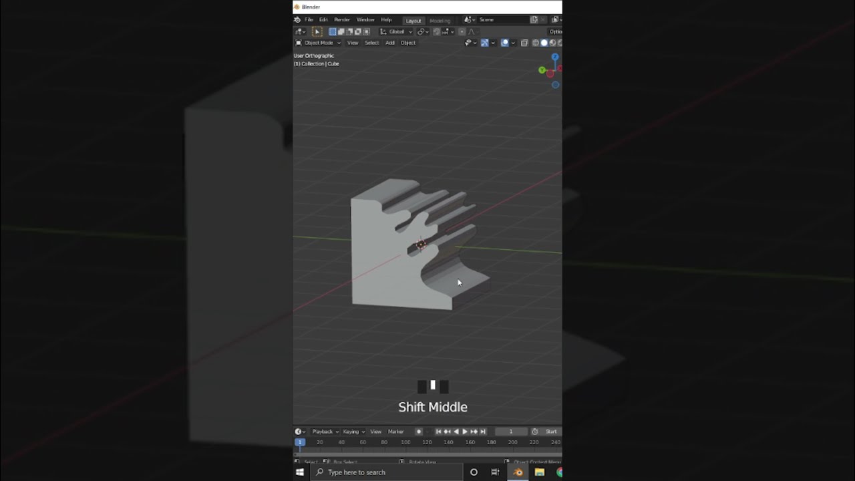Image resolution: width=855 pixels, height=481 pixels.
Task: Open the timeline View menu
Action: click(376, 432)
